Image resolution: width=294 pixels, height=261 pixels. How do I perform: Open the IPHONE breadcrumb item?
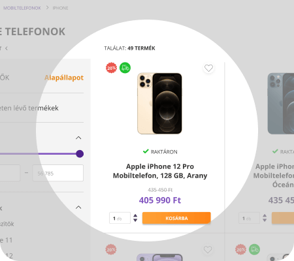[60, 8]
